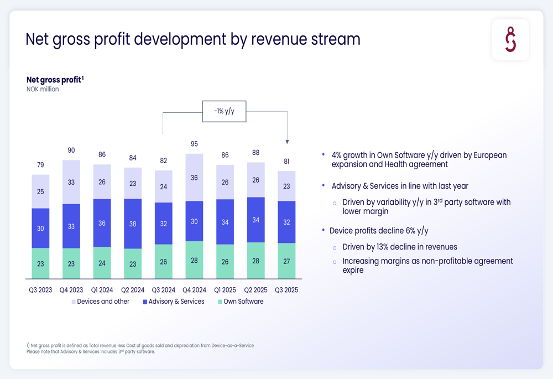
Task: Click the Q3 2025 Own Software segment showing 27
Action: coord(286,261)
